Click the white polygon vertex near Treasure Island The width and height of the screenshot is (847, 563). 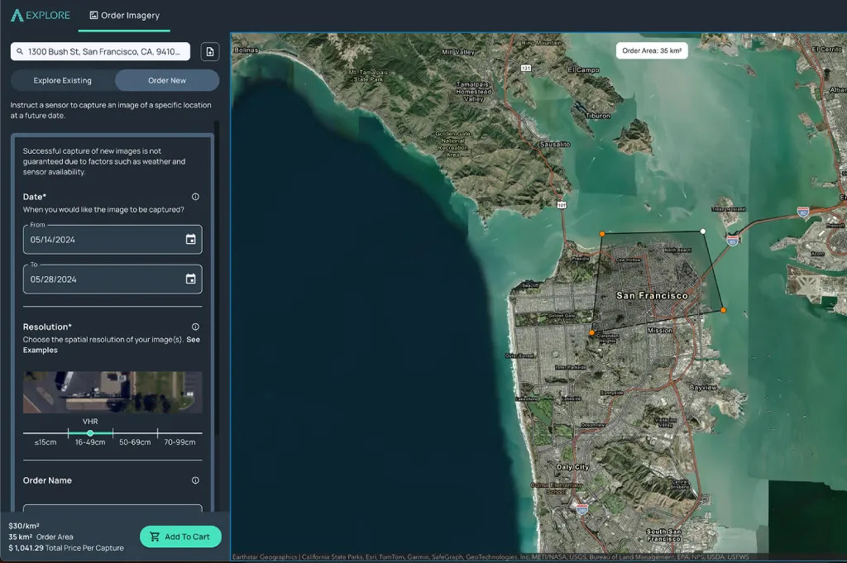pyautogui.click(x=703, y=231)
